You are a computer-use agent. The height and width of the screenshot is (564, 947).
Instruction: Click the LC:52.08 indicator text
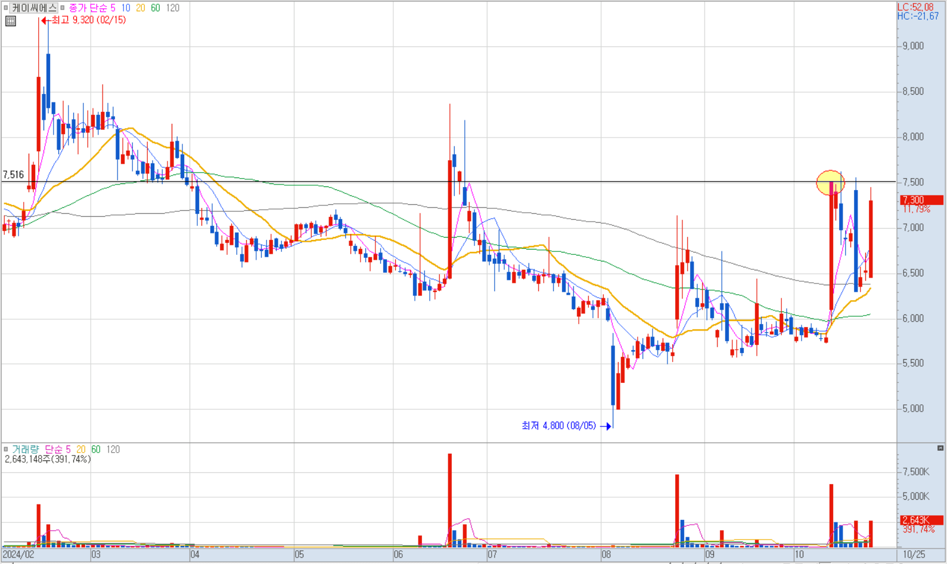[915, 7]
